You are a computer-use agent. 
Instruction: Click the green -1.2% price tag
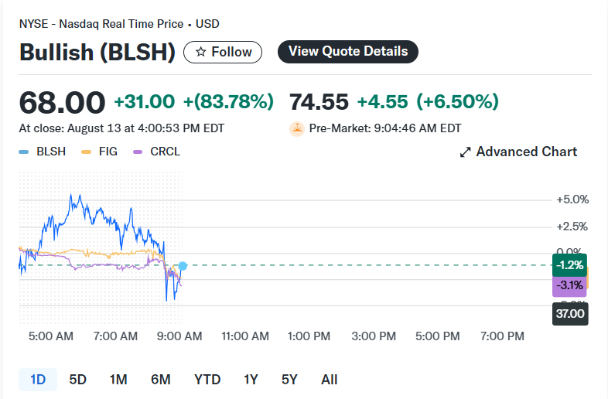(569, 265)
